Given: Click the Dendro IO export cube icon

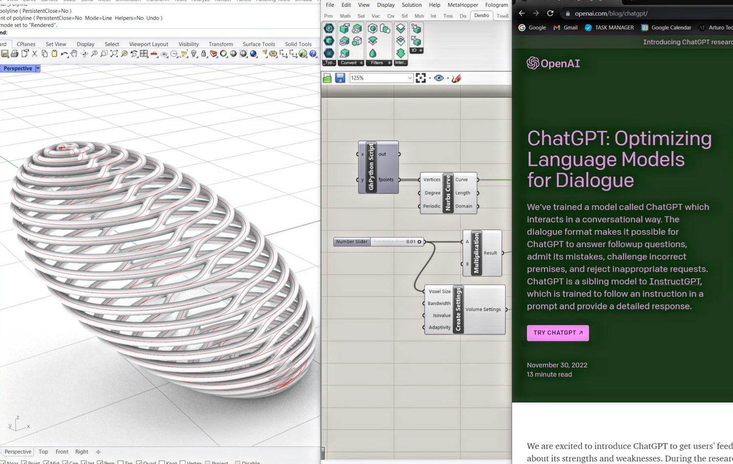Looking at the screenshot, I should (x=416, y=41).
